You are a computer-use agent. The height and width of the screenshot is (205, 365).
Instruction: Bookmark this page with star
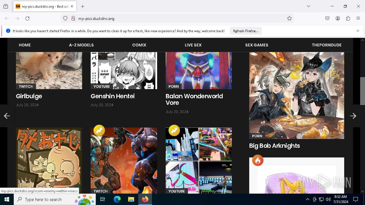pyautogui.click(x=289, y=19)
